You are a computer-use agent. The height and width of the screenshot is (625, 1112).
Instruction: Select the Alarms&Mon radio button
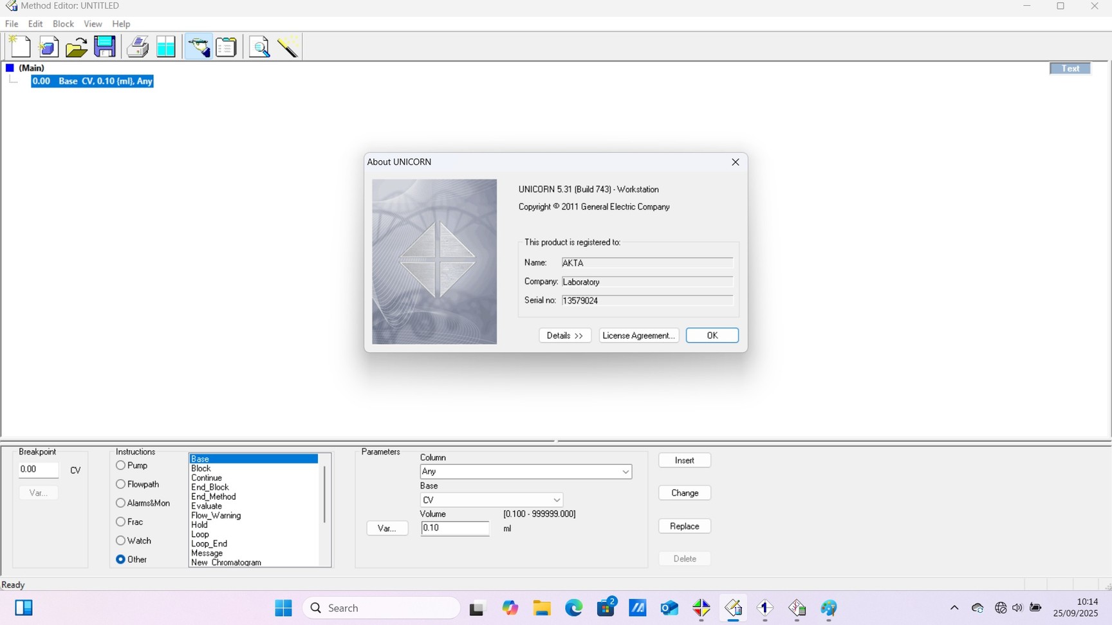tap(120, 503)
